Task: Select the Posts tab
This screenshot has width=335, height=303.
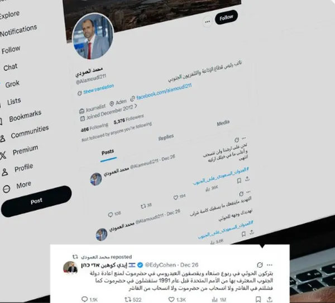Action: (x=108, y=152)
